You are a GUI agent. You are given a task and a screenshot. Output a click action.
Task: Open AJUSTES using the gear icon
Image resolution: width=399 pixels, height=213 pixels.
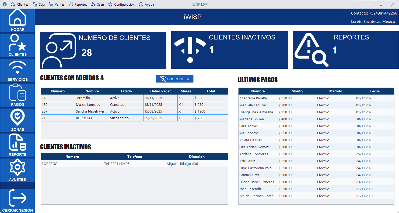(x=17, y=167)
